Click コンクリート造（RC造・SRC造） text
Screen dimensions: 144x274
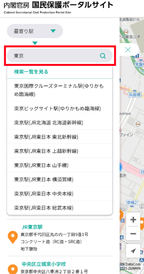pyautogui.click(x=51, y=242)
